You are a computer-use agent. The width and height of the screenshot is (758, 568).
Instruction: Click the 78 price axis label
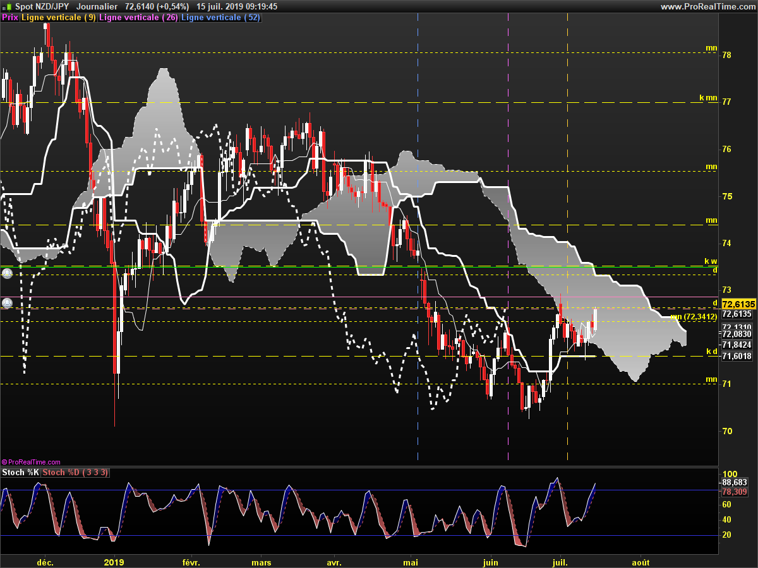tap(727, 55)
